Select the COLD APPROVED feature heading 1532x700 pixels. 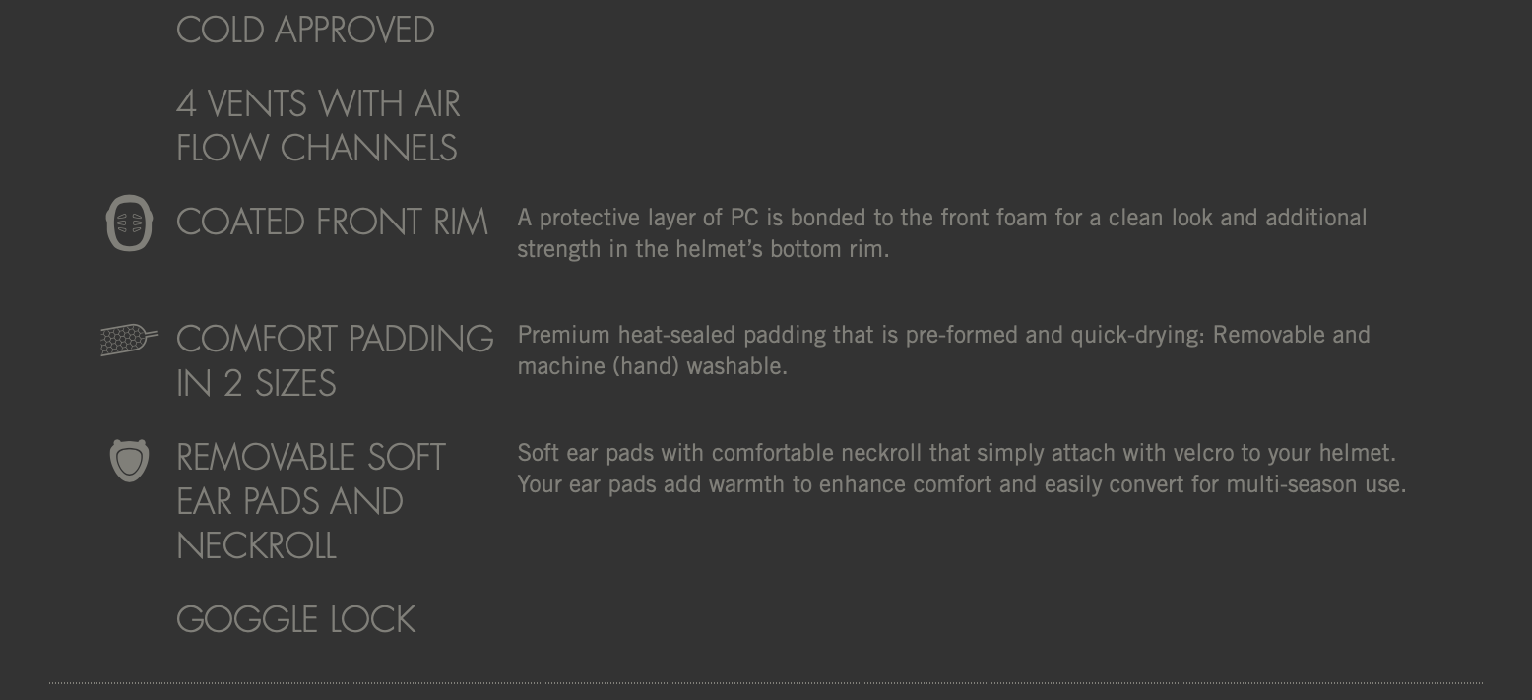pyautogui.click(x=305, y=30)
